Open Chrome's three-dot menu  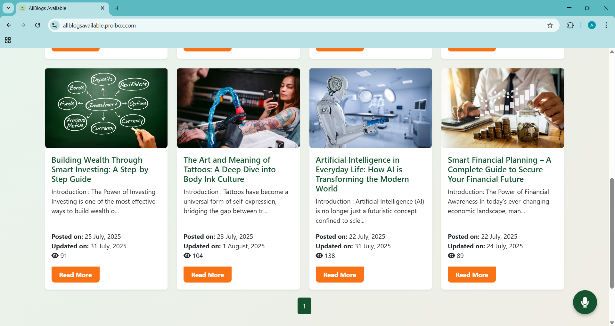[x=606, y=26]
